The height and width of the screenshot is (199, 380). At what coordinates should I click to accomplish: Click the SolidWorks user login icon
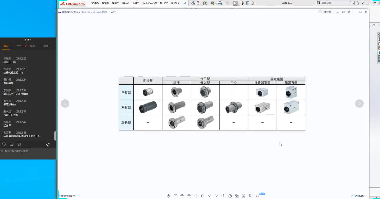tap(357, 3)
